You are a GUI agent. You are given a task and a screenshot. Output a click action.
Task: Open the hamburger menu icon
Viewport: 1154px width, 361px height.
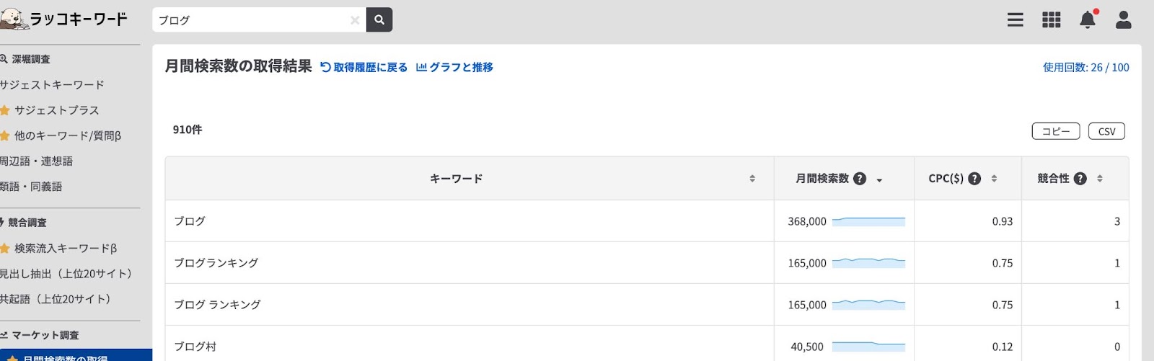1016,20
